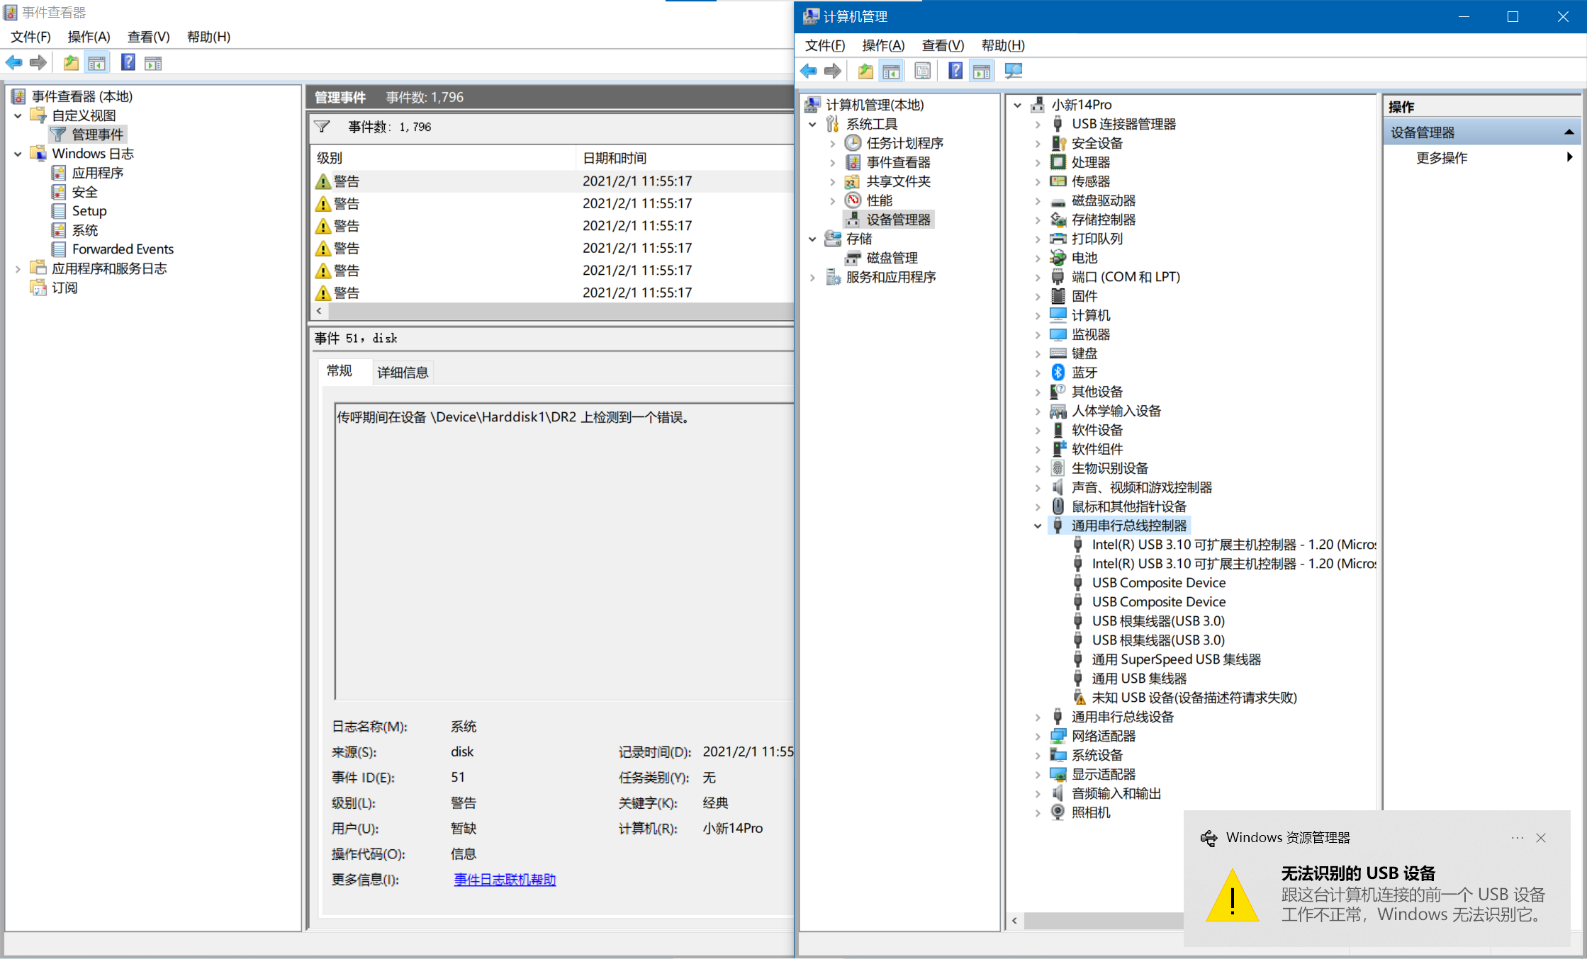Open 任务计划程序 in system tools
Screen dimensions: 1587x959
pos(904,143)
